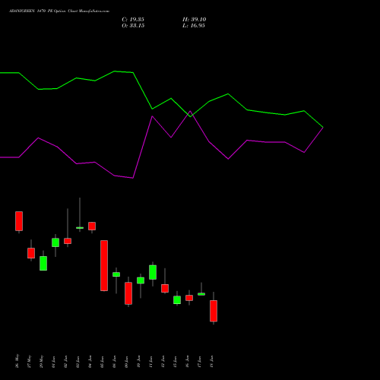380x380 pixels.
Task: Click the ADANIGREEN chart title text
Action: (59, 11)
